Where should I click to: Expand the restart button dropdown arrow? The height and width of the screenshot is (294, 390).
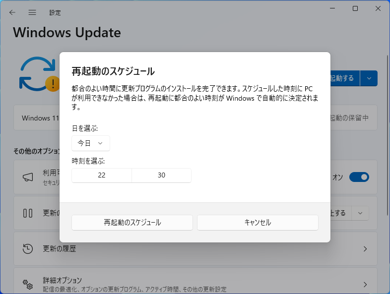[369, 78]
